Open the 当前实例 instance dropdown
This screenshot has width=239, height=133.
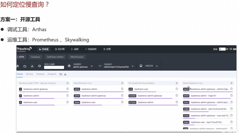click(151, 66)
